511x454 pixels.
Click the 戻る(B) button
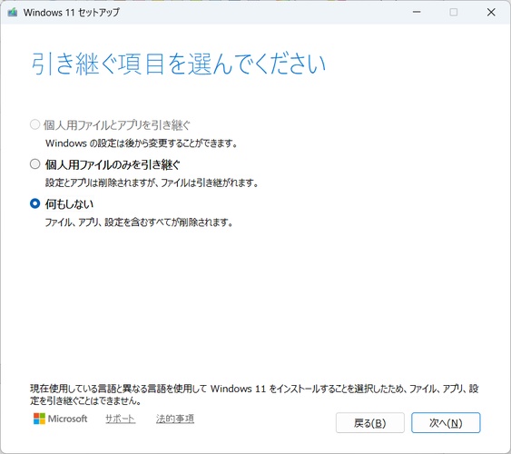click(370, 423)
